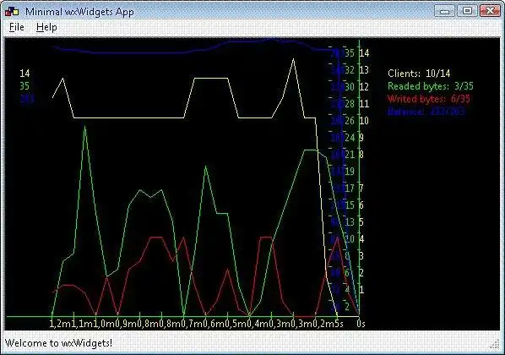
Task: Click the white '14' max value label
Action: [x=24, y=74]
